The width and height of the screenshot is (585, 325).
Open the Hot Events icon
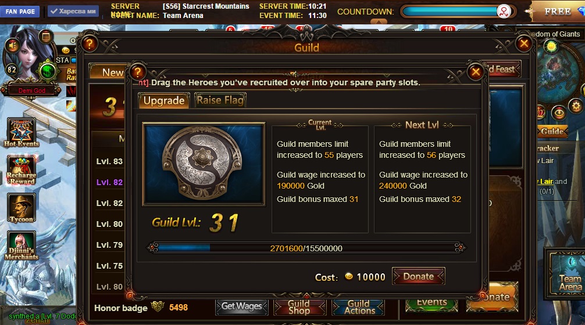pyautogui.click(x=22, y=132)
